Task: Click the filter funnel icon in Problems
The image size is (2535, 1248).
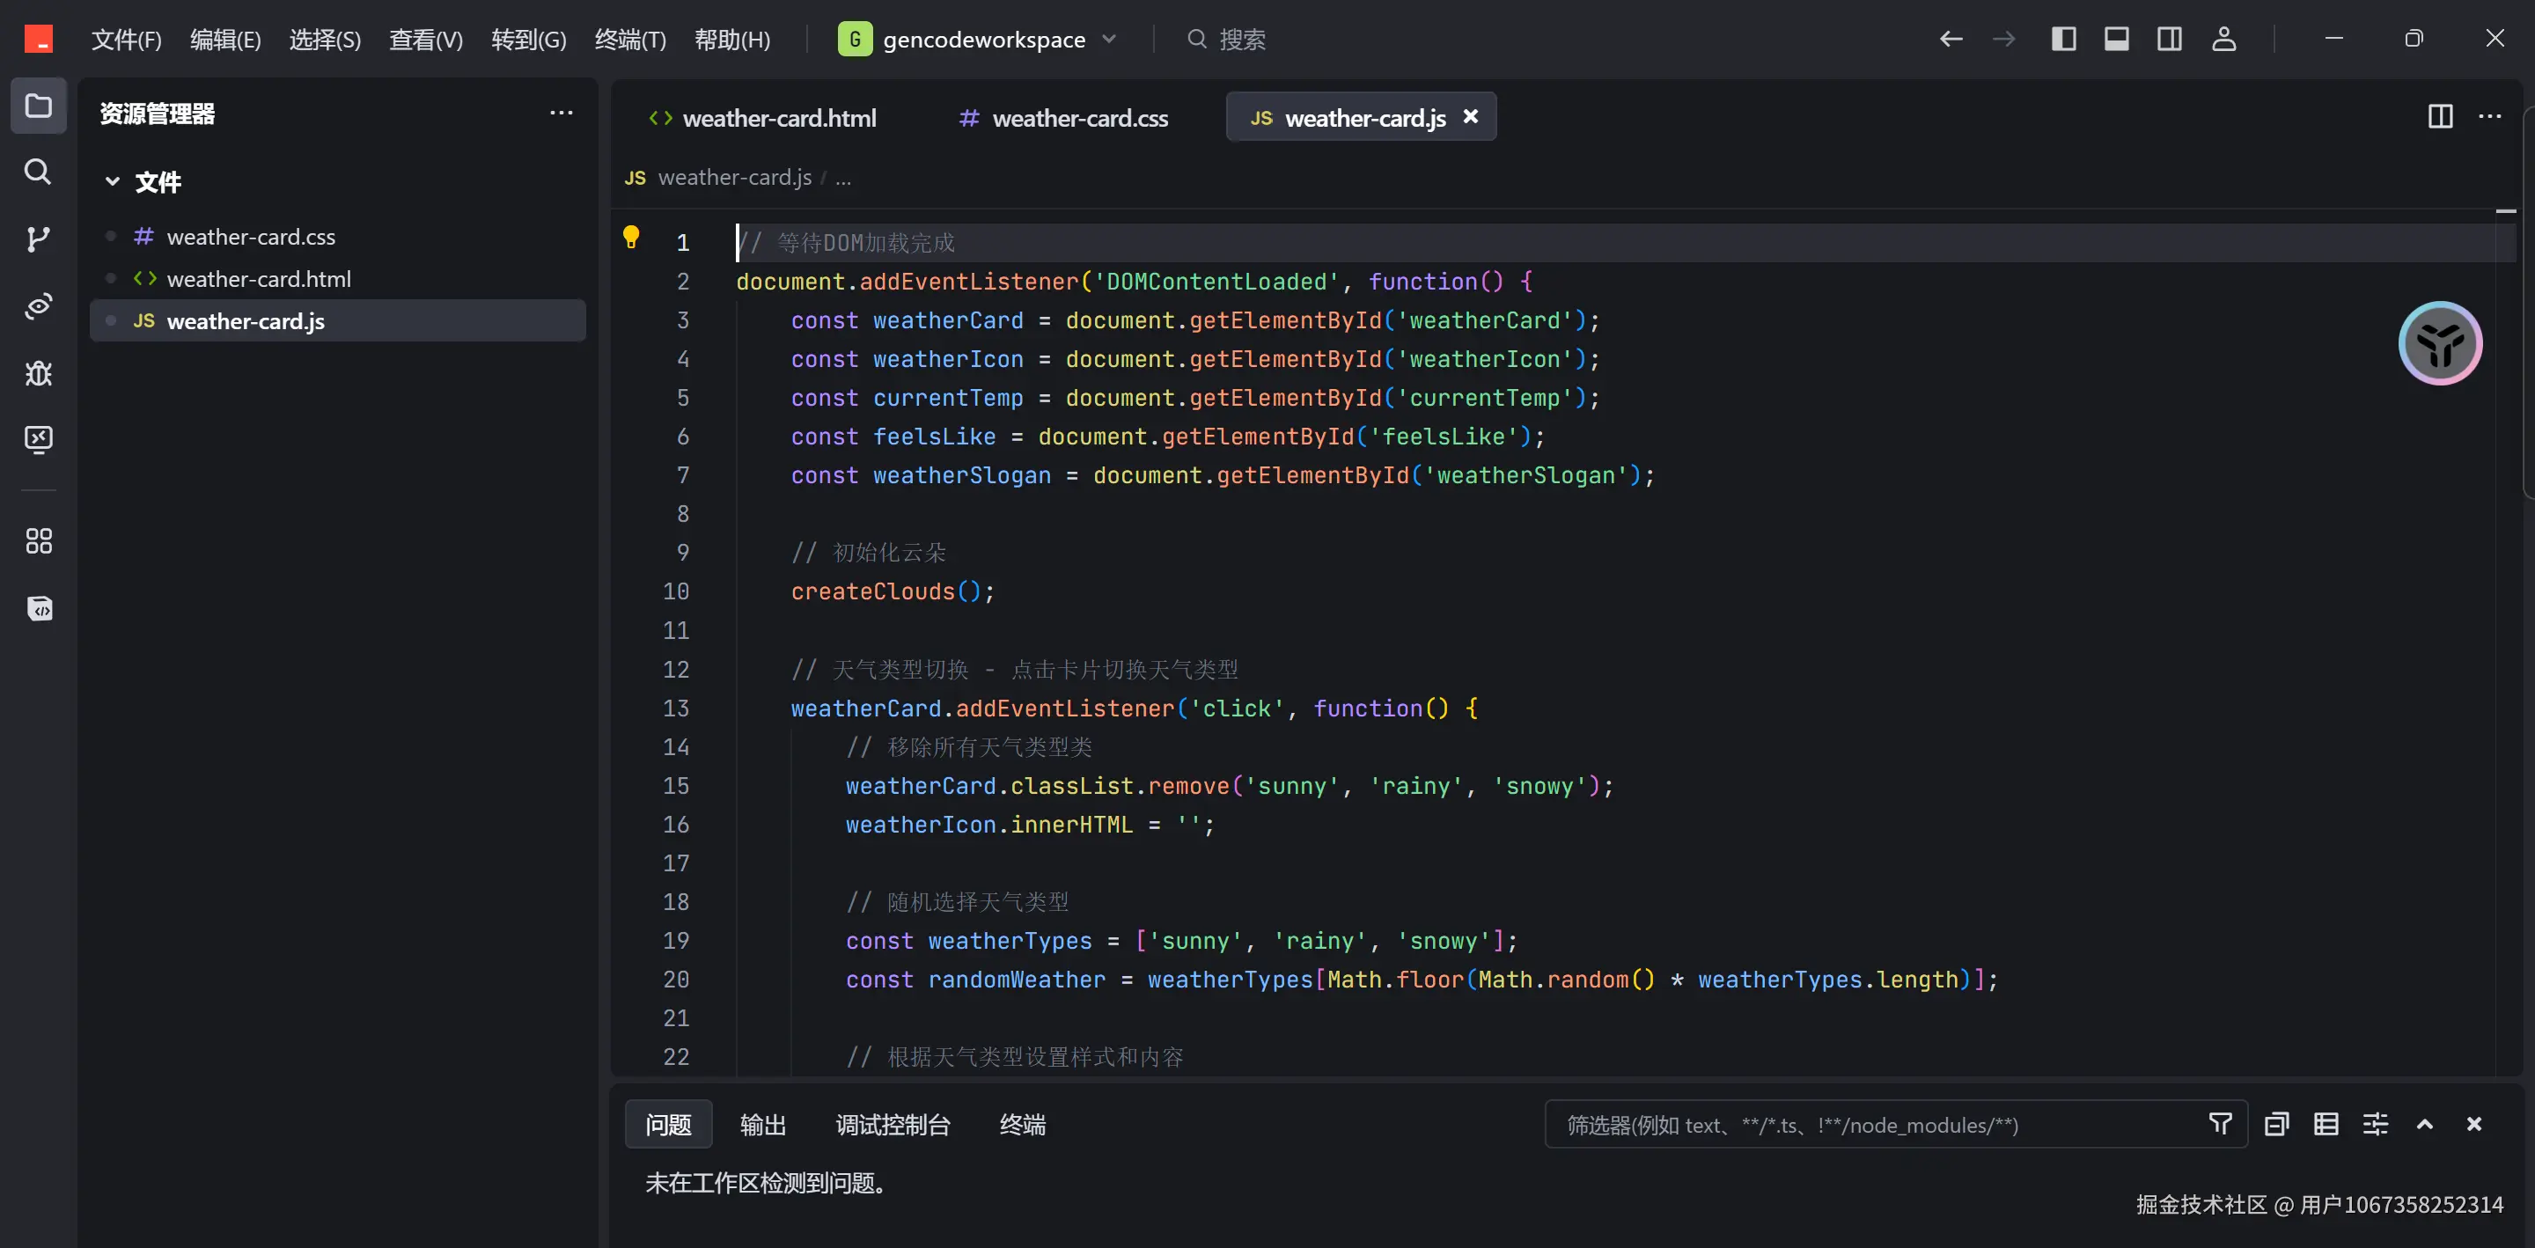Action: click(2220, 1124)
